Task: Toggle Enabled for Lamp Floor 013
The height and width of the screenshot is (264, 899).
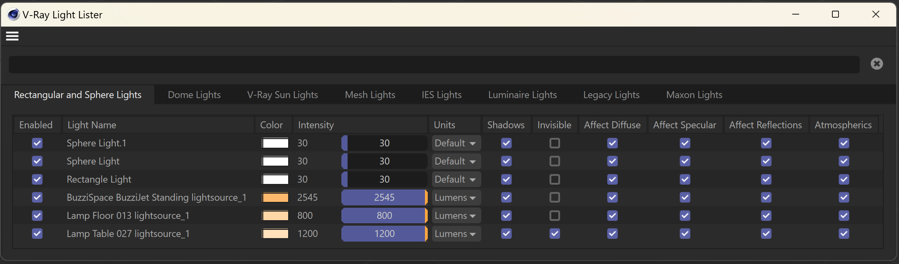Action: [37, 216]
